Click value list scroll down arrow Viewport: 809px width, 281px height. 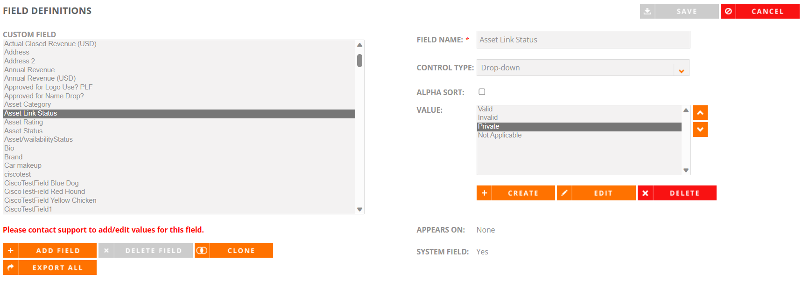[686, 171]
